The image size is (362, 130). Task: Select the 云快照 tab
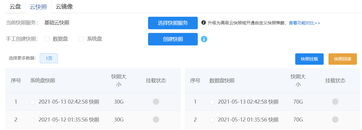click(x=38, y=7)
